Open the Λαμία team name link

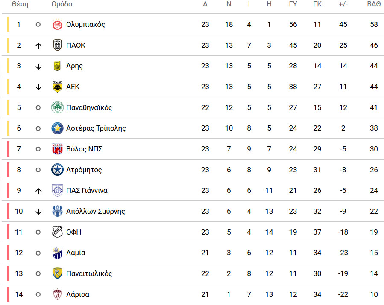(x=76, y=253)
